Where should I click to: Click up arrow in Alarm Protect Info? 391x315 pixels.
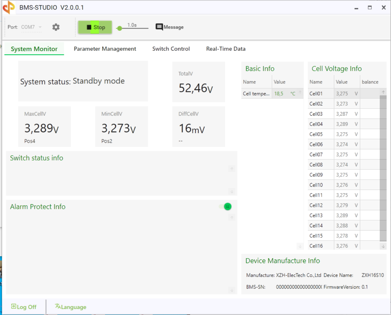point(232,218)
